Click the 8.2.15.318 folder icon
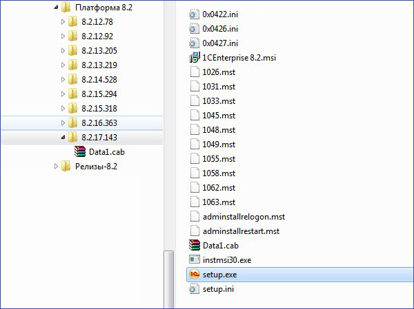This screenshot has height=309, width=414. 72,108
